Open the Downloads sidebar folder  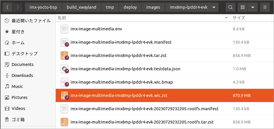[22, 75]
